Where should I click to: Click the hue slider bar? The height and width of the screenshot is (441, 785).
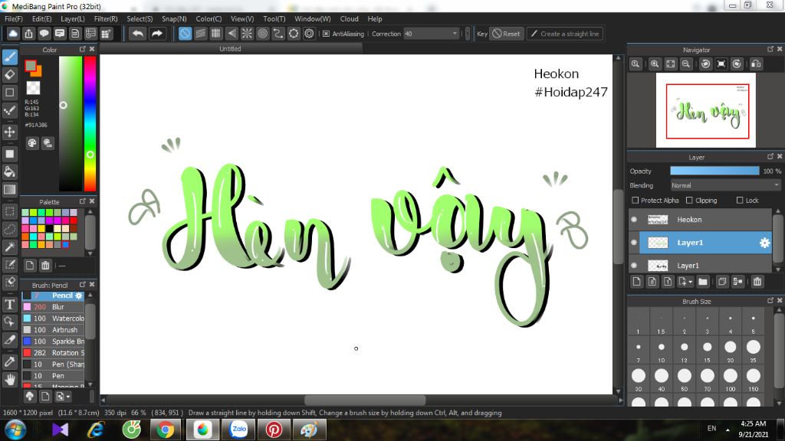[90, 123]
